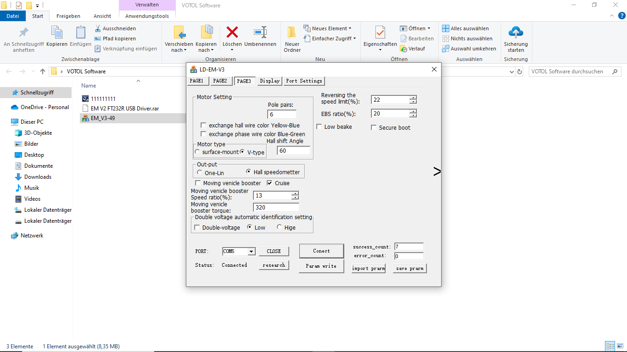Click the Pole pairs input field
Viewport: 627px width, 352px height.
click(282, 115)
